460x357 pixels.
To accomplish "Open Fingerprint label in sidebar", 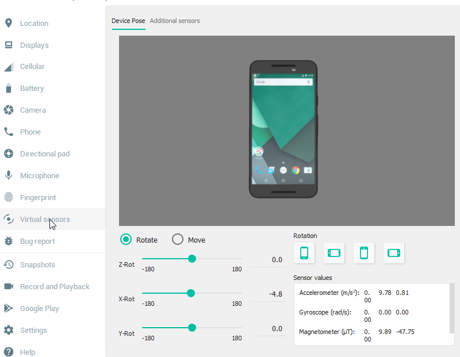I will click(38, 197).
